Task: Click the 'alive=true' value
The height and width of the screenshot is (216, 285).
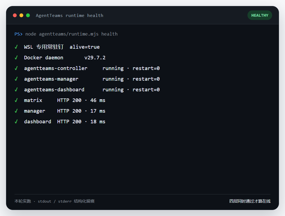Action: pyautogui.click(x=84, y=47)
